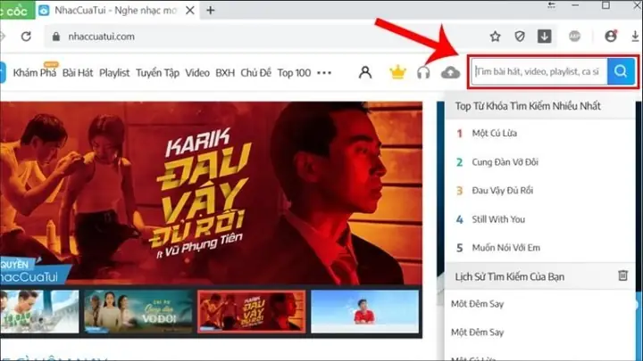643x361 pixels.
Task: Open the BXH charts menu
Action: (225, 73)
